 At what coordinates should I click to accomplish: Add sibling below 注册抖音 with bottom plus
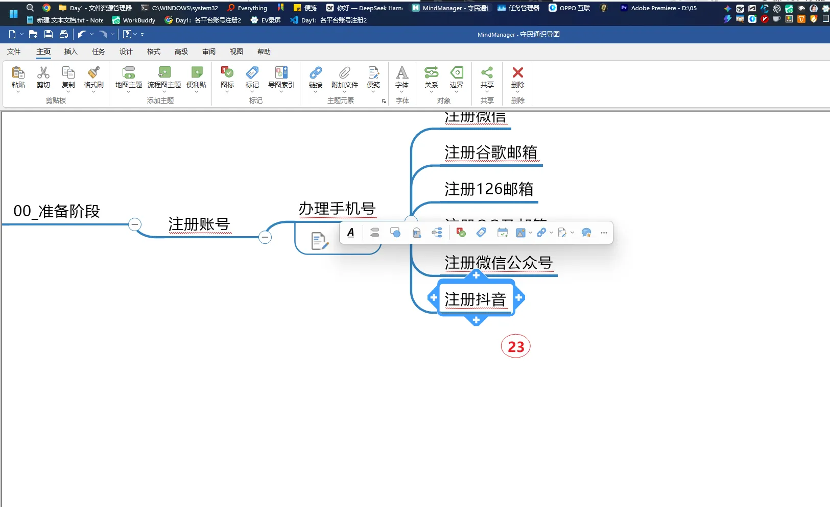[476, 320]
